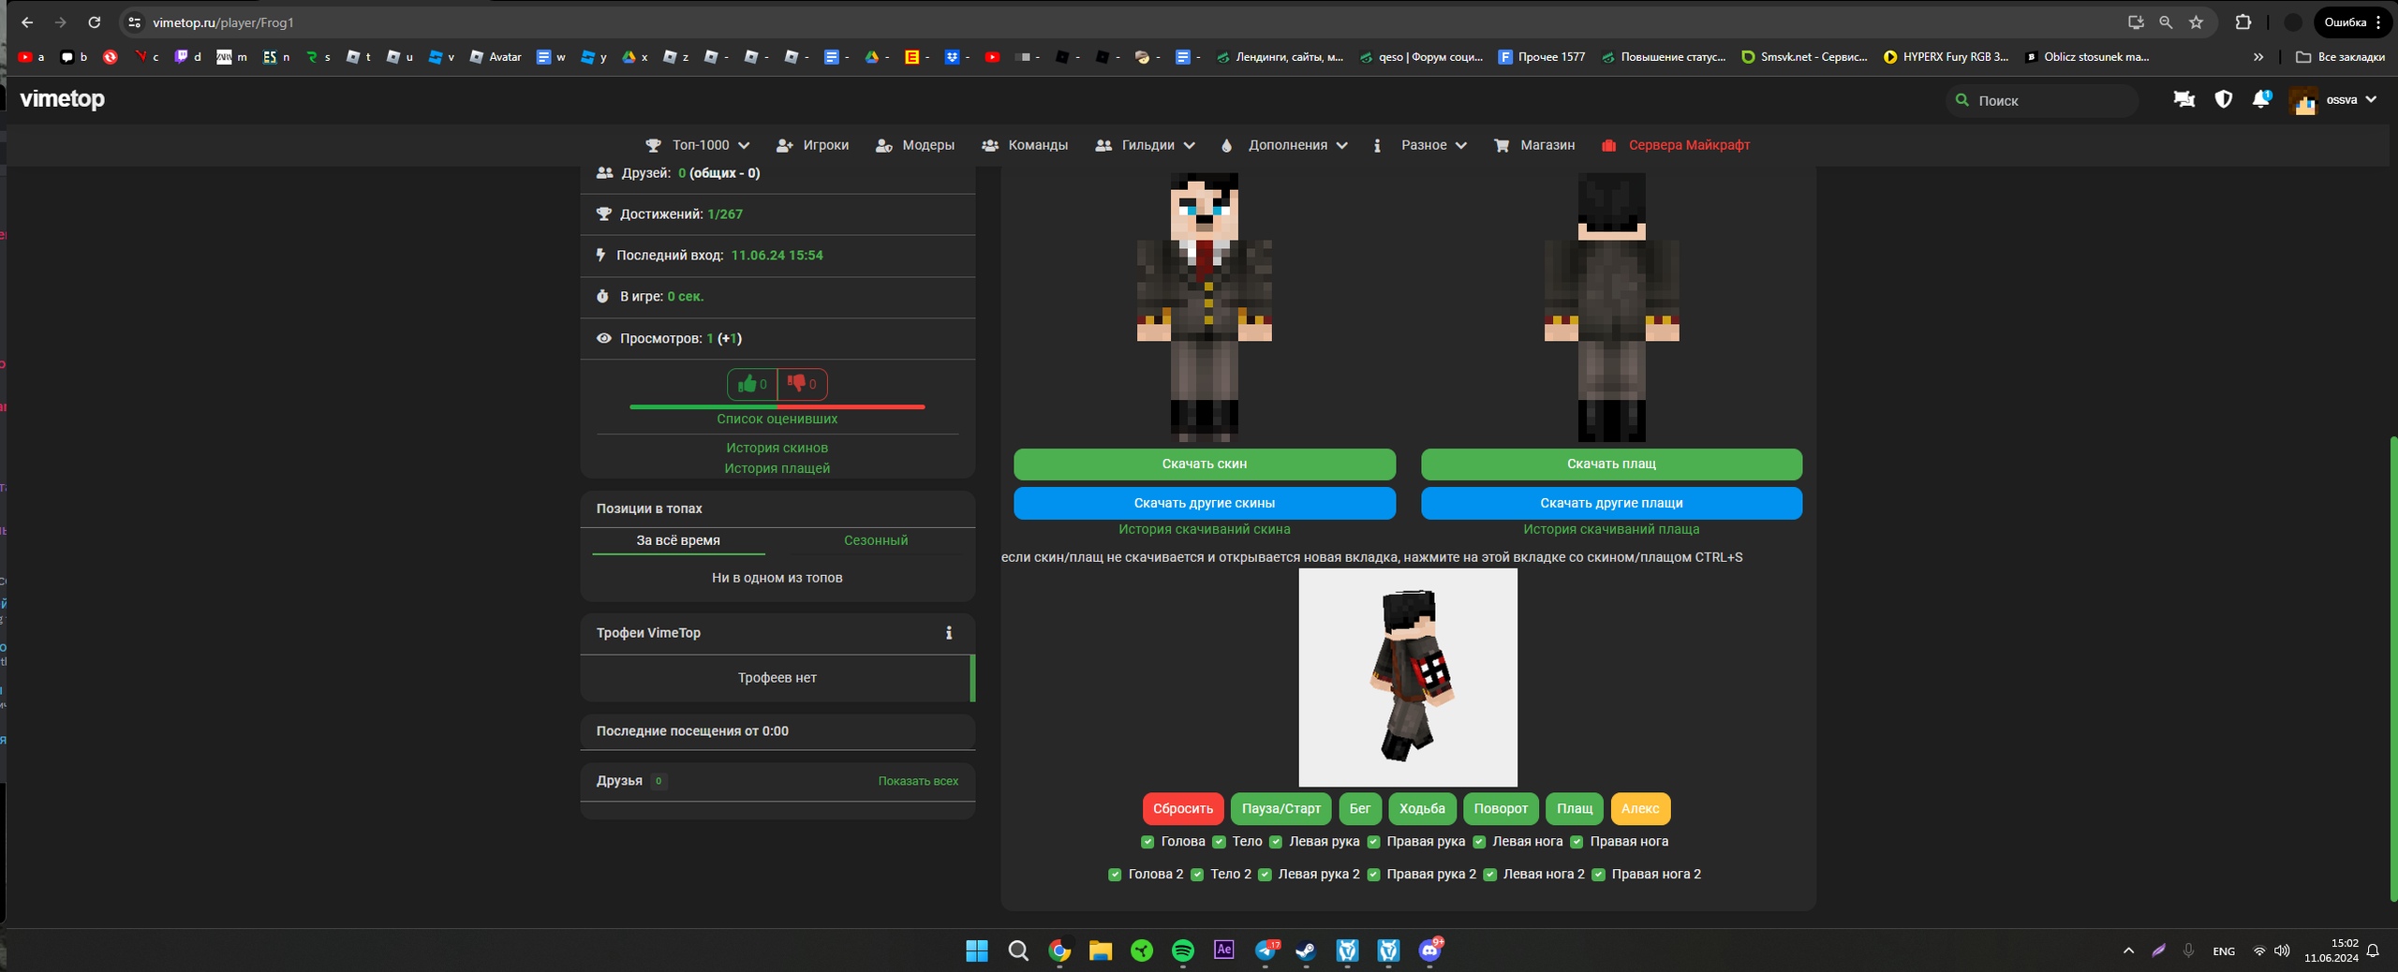This screenshot has width=2398, height=972.
Task: Open the notifications bell icon
Action: pos(2261,99)
